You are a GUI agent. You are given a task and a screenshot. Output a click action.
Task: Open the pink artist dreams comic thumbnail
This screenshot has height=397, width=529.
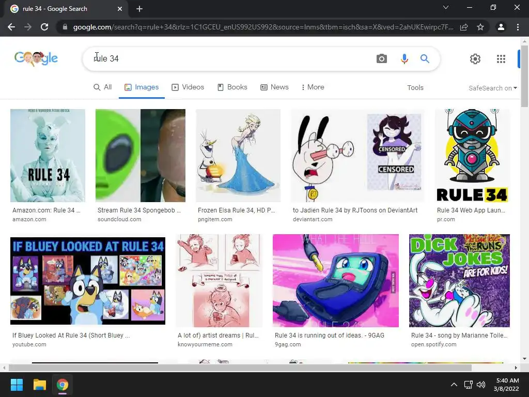219,281
